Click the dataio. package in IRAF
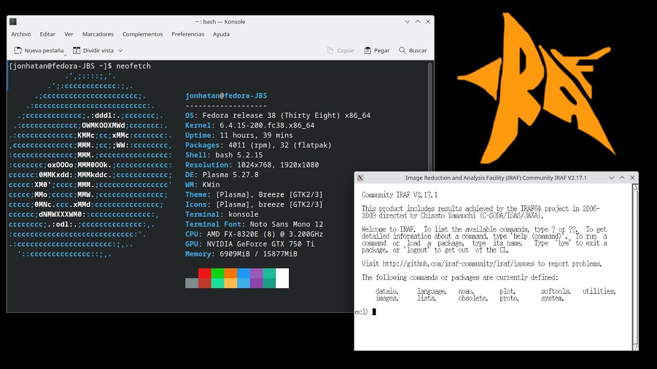657x369 pixels. [x=387, y=291]
